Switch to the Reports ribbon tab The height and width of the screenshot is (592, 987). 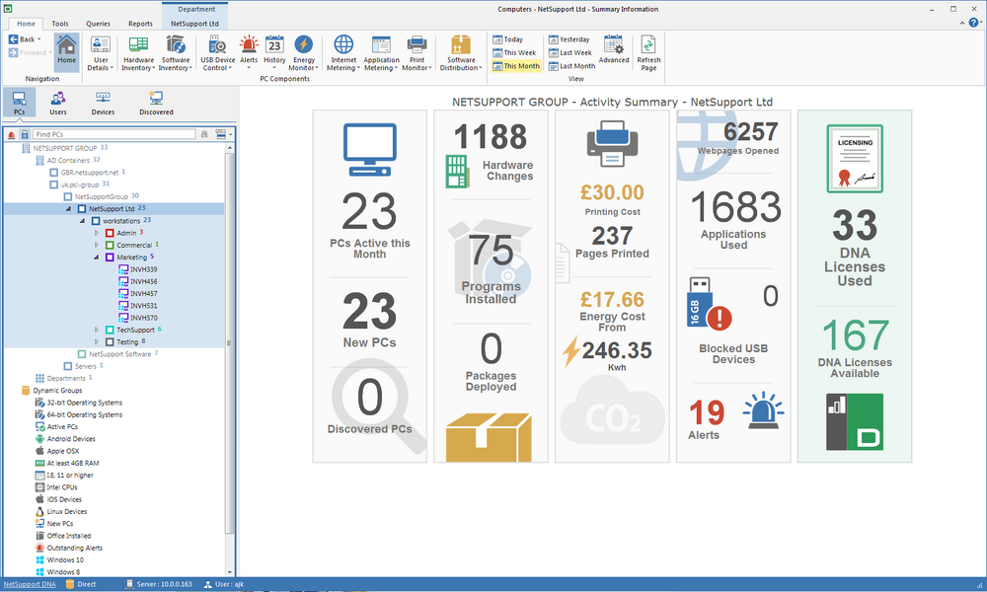point(140,24)
